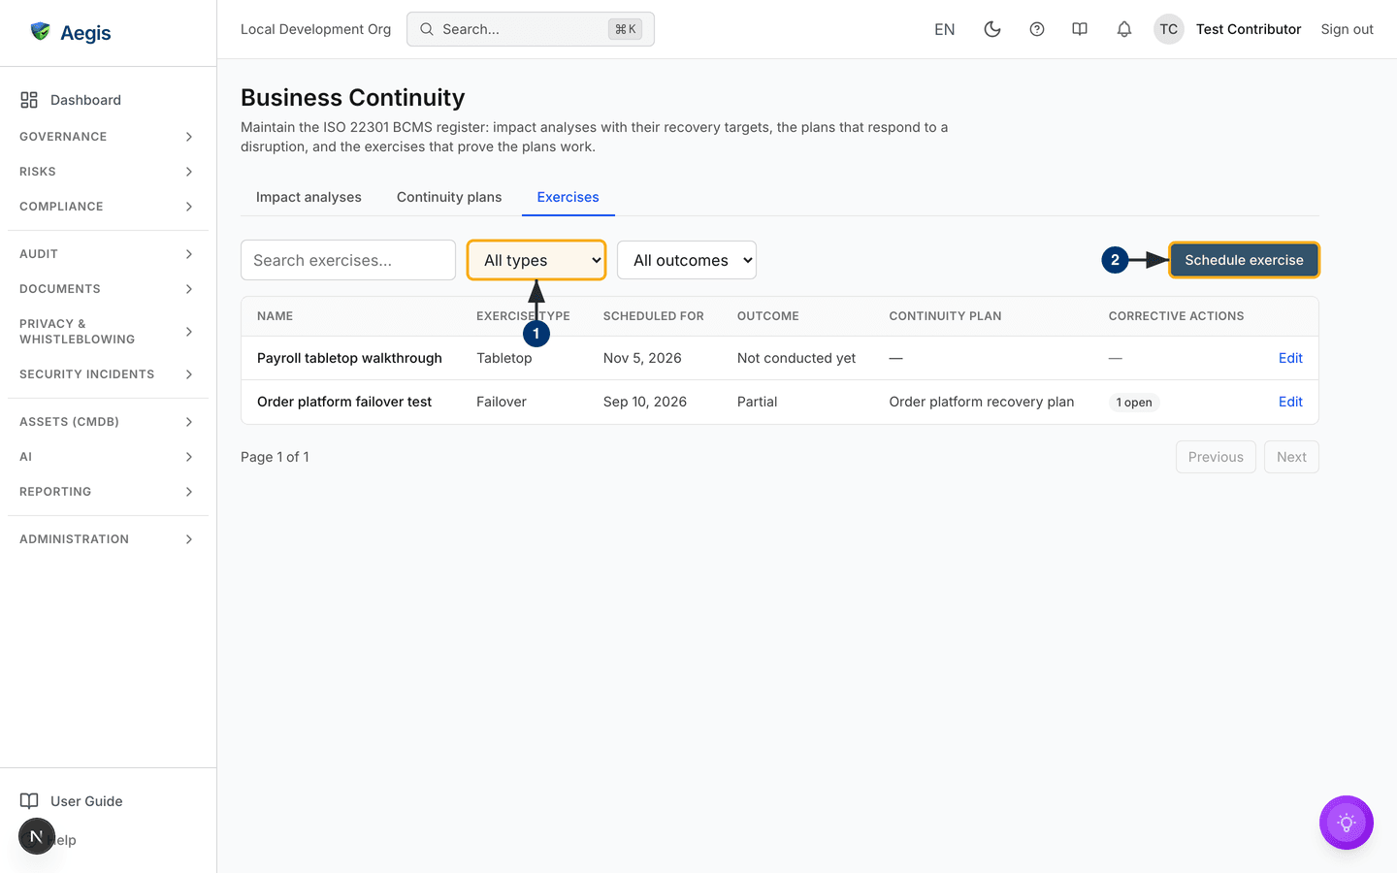Click the Continuity Plan column header
This screenshot has height=873, width=1397.
[946, 316]
